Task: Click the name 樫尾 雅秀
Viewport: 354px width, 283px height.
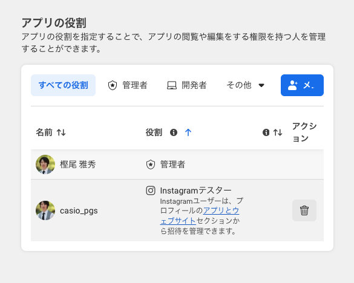Action: [78, 164]
